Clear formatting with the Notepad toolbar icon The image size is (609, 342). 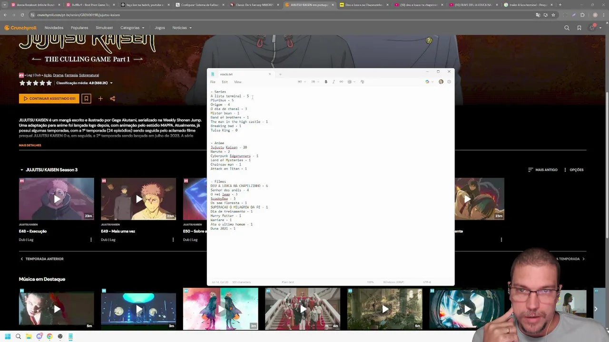pos(362,82)
